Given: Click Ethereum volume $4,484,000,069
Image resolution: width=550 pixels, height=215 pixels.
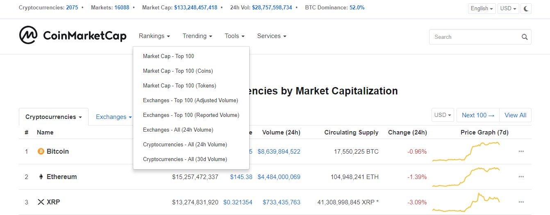Looking at the screenshot, I should (x=279, y=177).
